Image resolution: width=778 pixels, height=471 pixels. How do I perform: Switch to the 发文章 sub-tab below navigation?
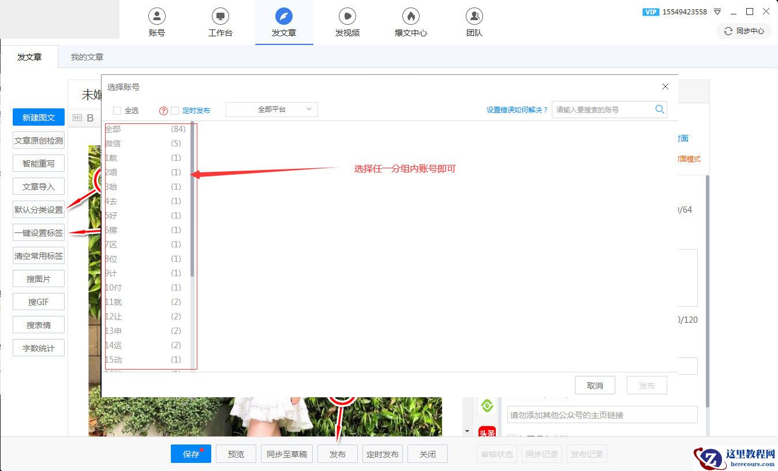(x=29, y=57)
